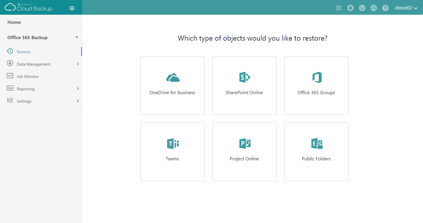Click the AvePoint Cloud Backup logo
Screen dimensions: 423x223
point(28,7)
